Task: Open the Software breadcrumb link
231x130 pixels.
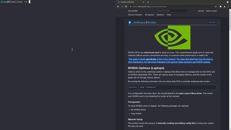Action: coord(139,22)
